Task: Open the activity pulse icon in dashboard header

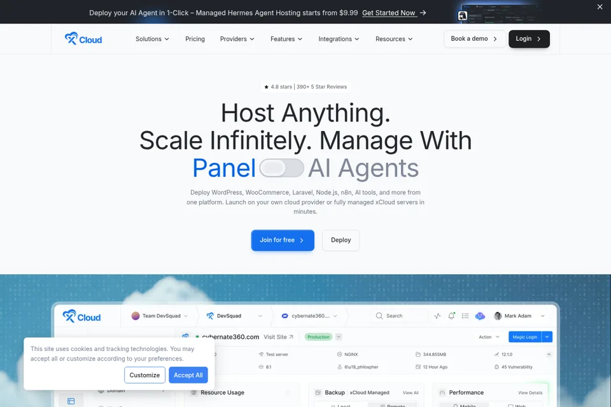Action: (437, 316)
